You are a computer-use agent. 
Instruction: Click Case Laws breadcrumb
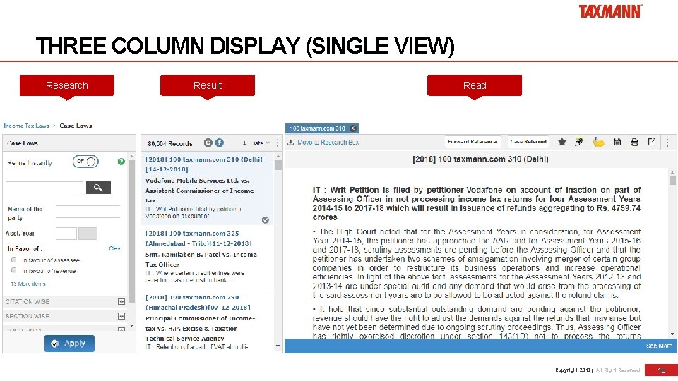tap(76, 126)
